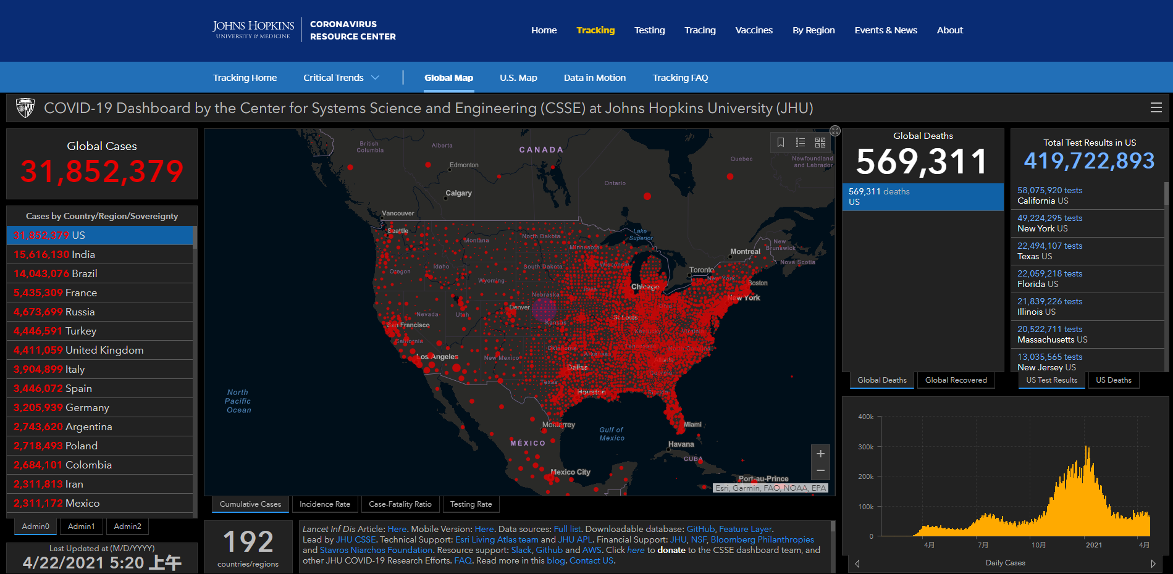Select the US Deaths tab
The image size is (1173, 574).
[x=1114, y=380]
